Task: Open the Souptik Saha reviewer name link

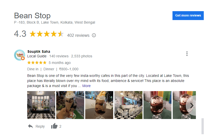Action: [39, 52]
